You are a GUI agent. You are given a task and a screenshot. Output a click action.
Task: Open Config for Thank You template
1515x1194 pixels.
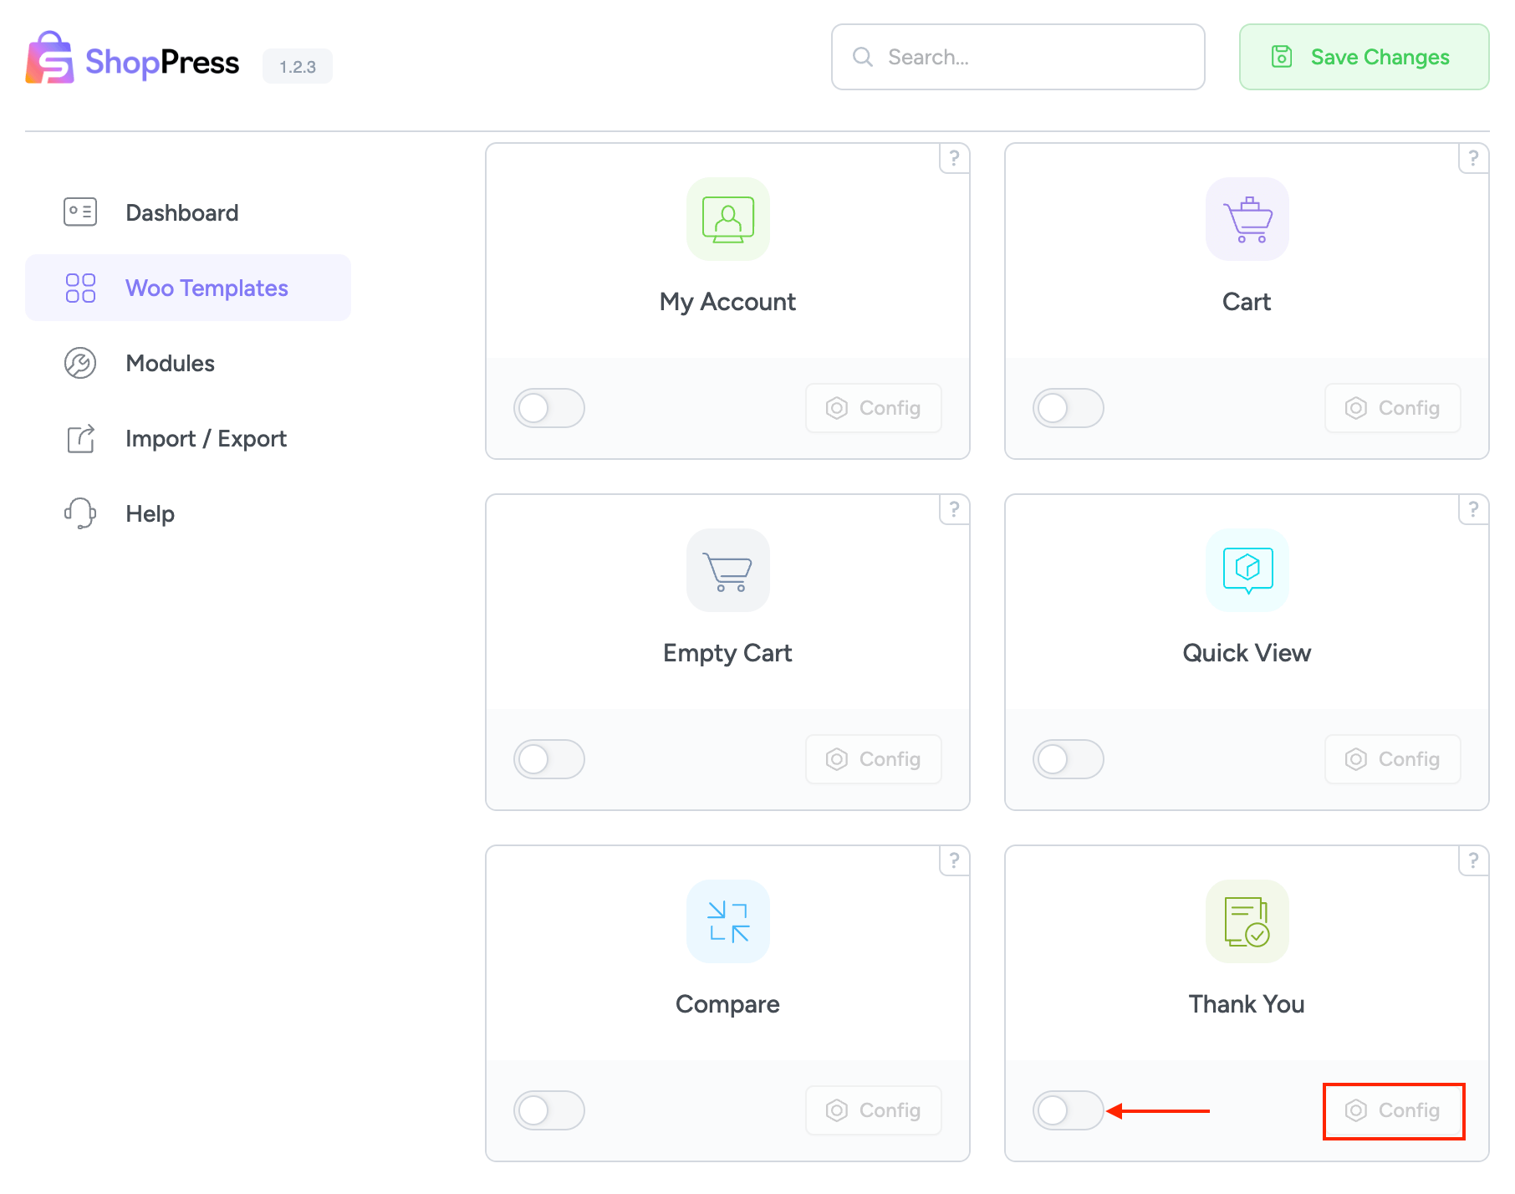point(1393,1110)
